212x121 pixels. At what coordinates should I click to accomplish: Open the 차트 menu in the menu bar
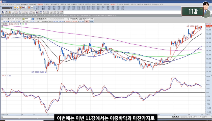click(69, 4)
